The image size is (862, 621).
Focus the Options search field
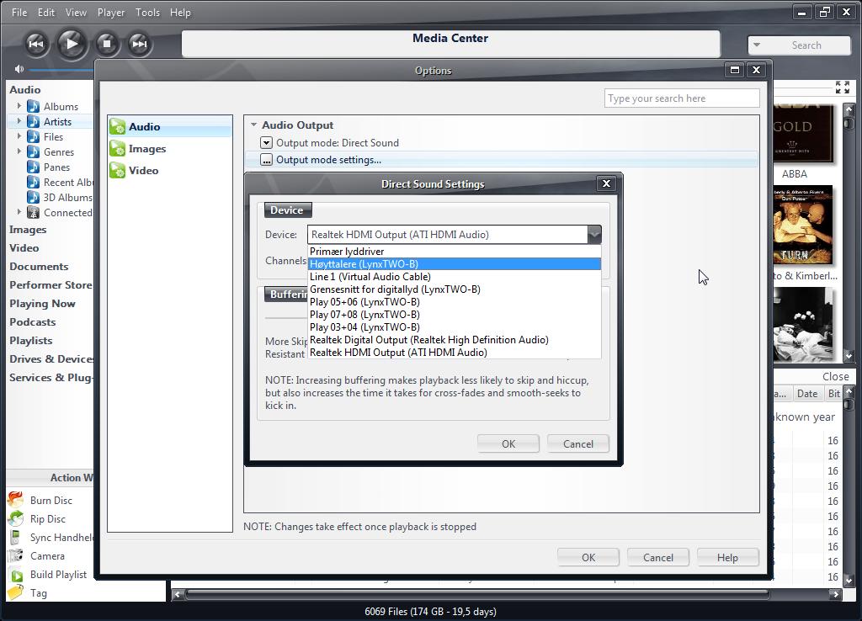(x=682, y=98)
